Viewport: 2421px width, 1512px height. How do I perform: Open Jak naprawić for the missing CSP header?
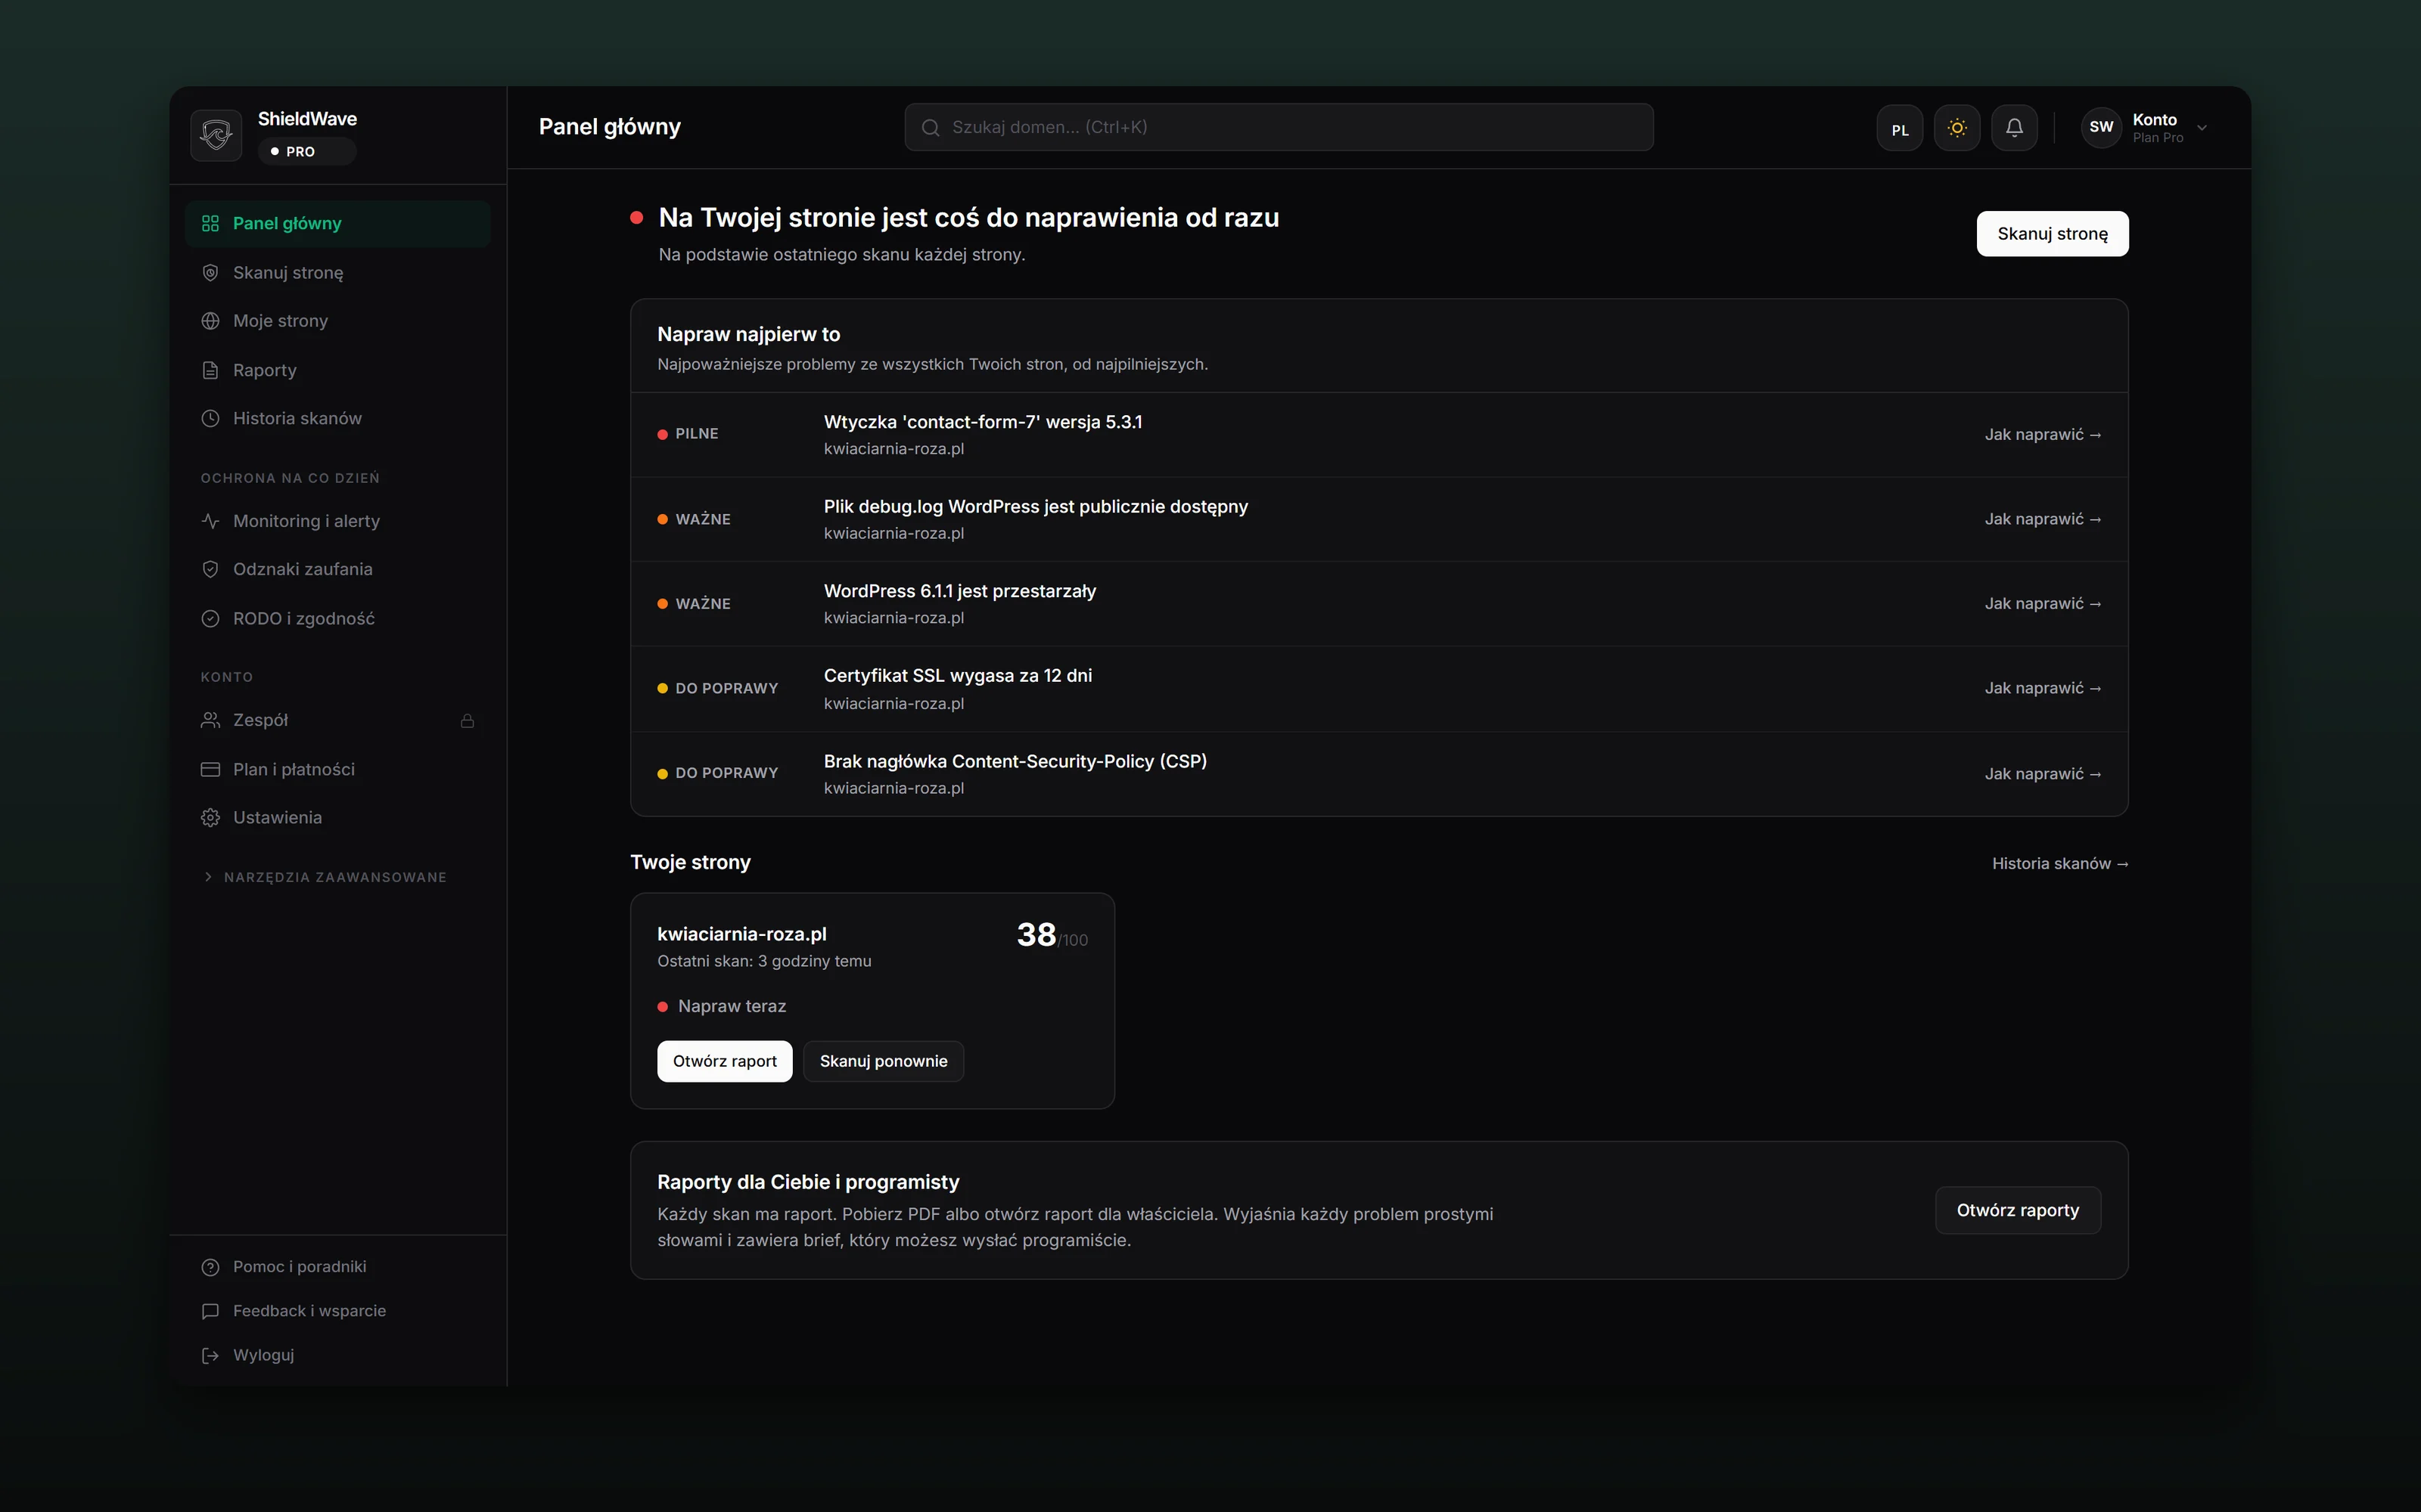pos(2043,774)
